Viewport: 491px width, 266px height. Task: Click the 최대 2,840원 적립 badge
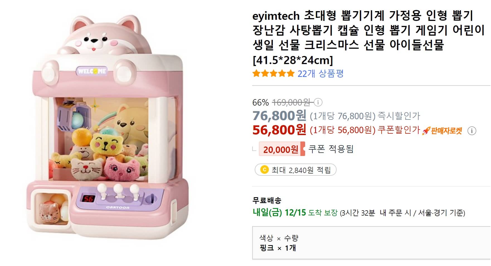(296, 169)
